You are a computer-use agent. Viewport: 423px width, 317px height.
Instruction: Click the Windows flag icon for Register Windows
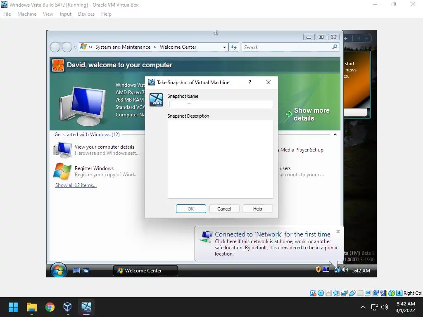[x=62, y=171]
